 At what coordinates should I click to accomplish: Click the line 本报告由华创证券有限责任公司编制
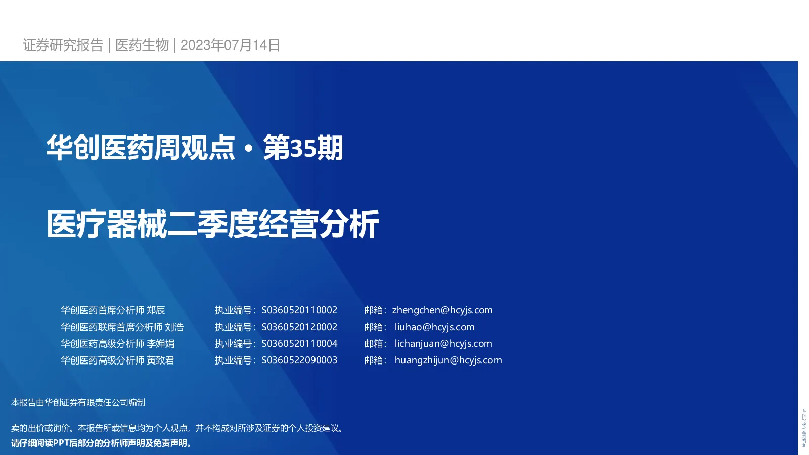[78, 402]
